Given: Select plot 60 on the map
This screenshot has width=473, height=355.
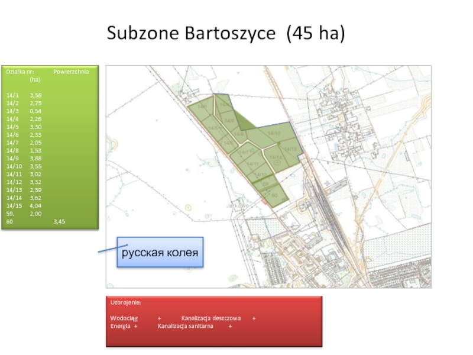Looking at the screenshot, I should pyautogui.click(x=274, y=194).
